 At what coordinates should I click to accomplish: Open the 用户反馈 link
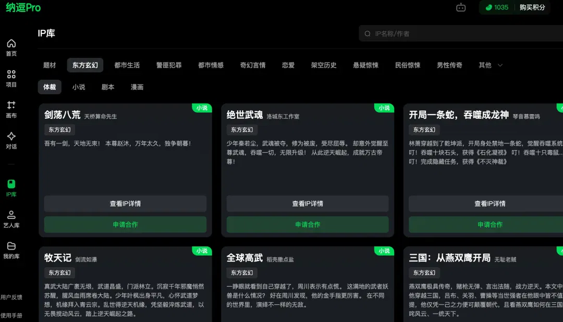tap(11, 297)
